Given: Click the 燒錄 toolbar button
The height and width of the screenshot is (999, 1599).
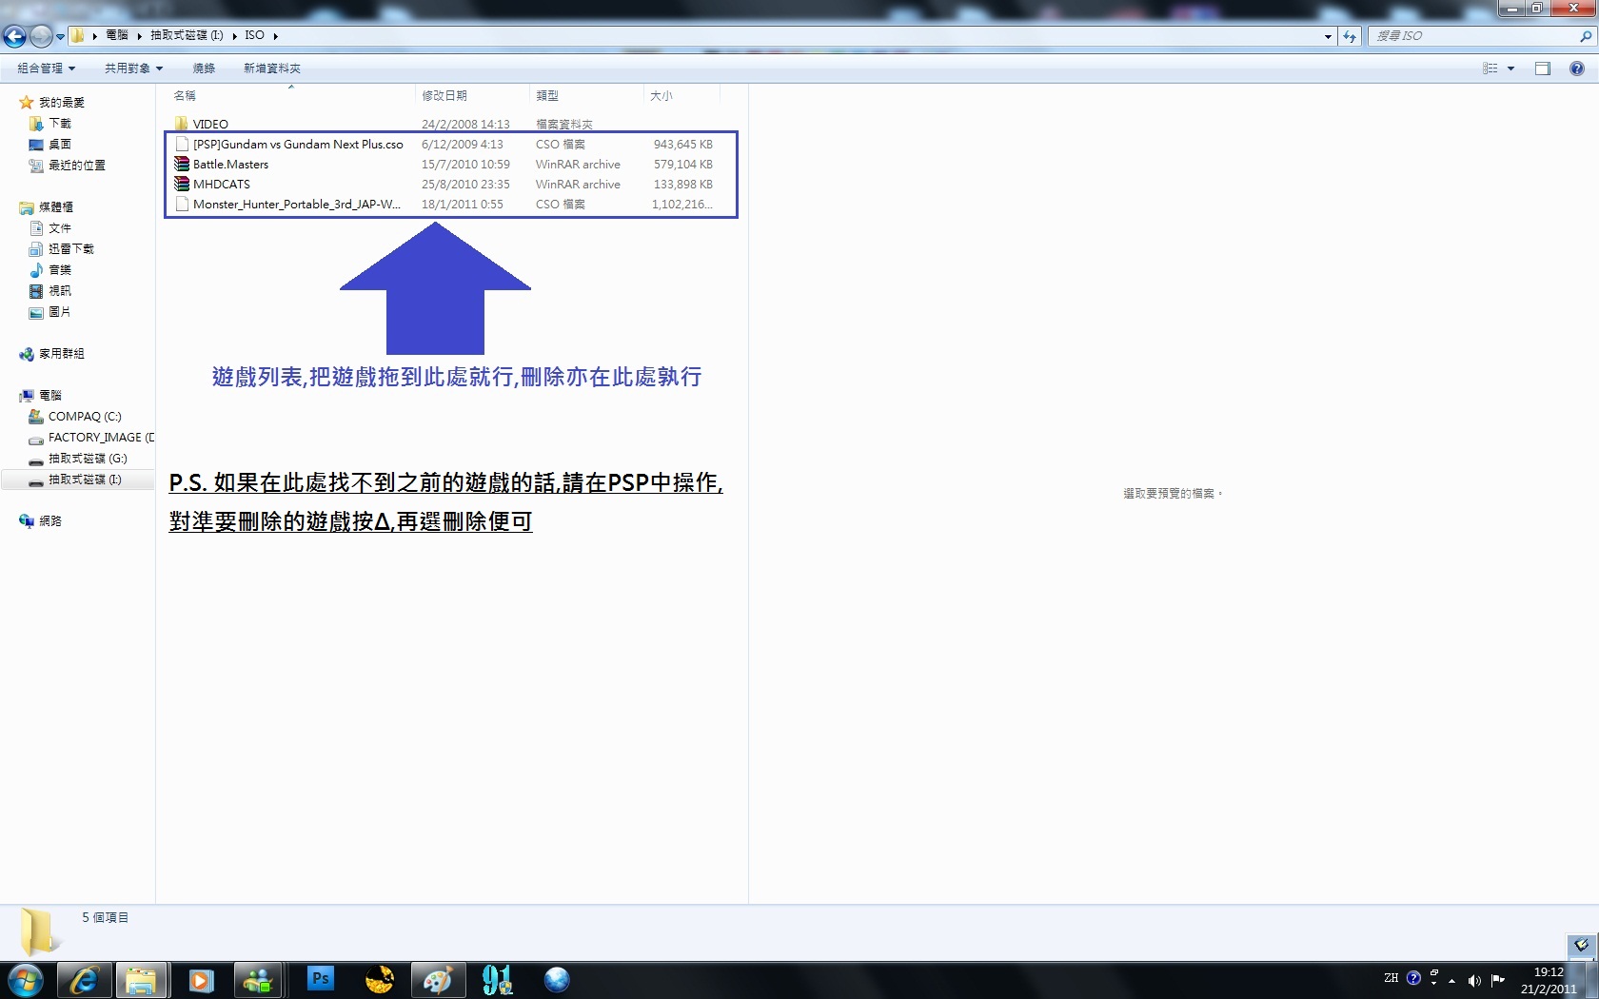Looking at the screenshot, I should [204, 69].
